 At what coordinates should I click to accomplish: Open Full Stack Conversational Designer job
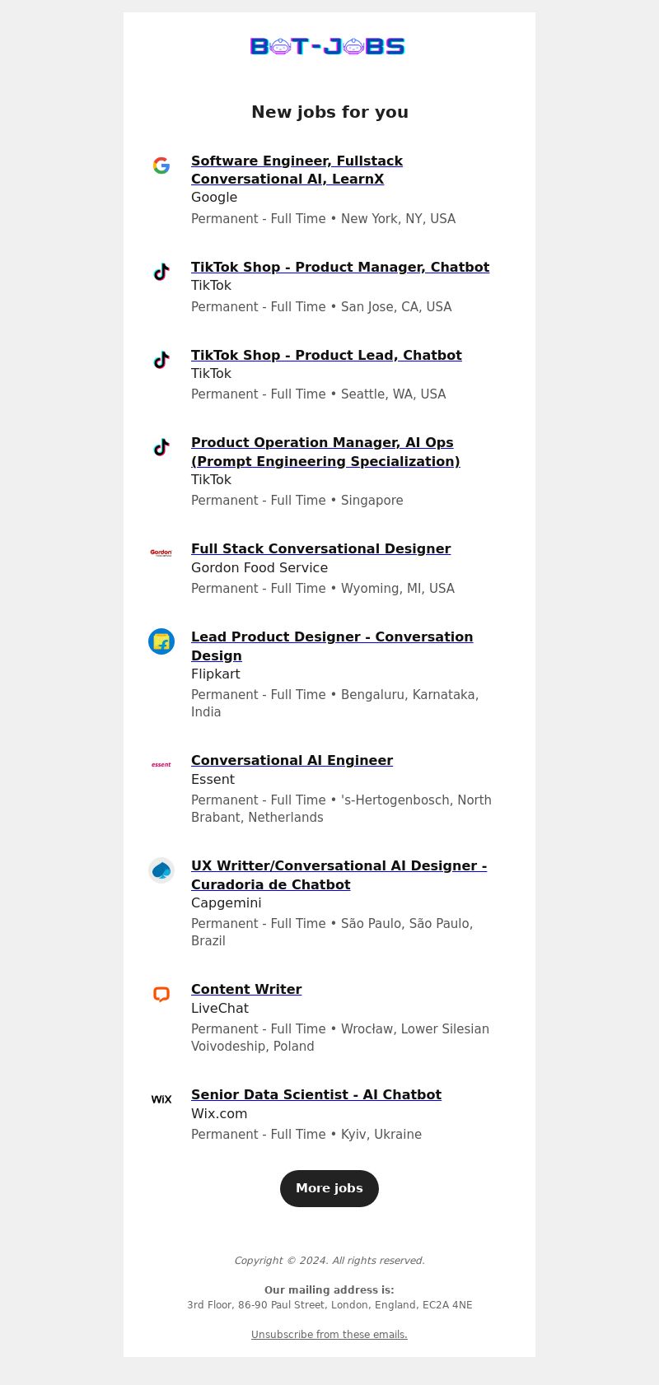click(x=320, y=548)
